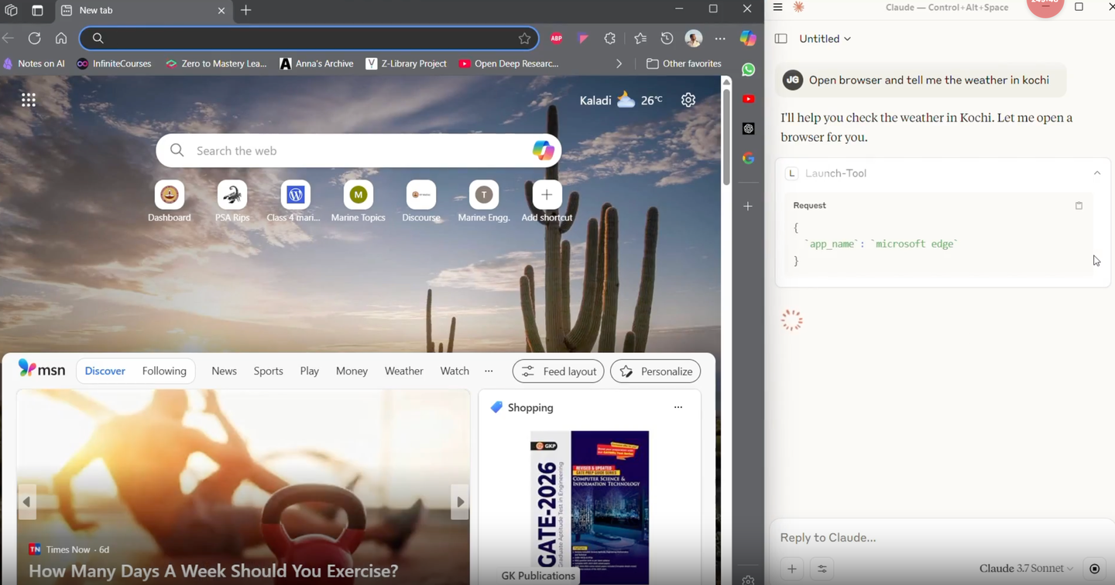Click the Personalize button
Screen dimensions: 1115x585
(x=656, y=371)
